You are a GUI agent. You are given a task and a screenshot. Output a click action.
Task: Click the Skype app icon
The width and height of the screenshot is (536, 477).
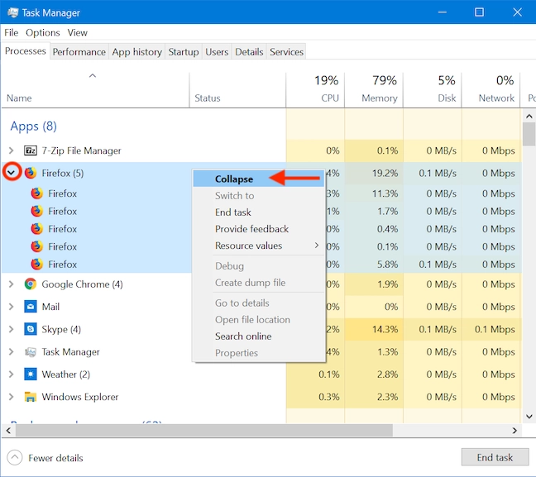pyautogui.click(x=31, y=329)
